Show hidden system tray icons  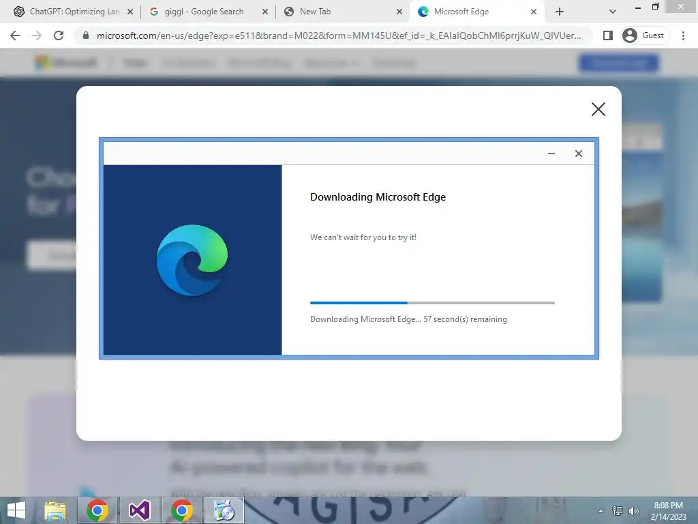[601, 511]
